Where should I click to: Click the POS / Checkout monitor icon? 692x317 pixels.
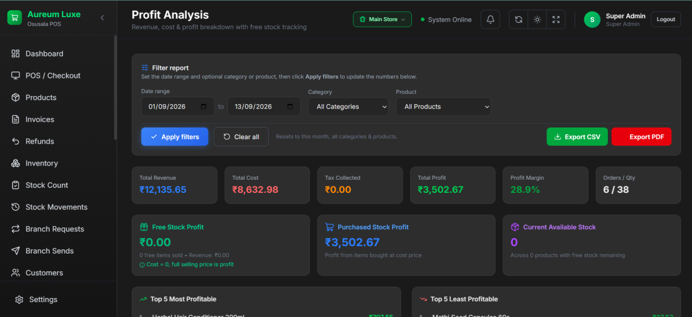pos(15,76)
